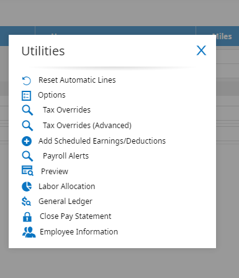
Task: Click the magnifier icon beside Tax Overrides
Action: tap(27, 110)
